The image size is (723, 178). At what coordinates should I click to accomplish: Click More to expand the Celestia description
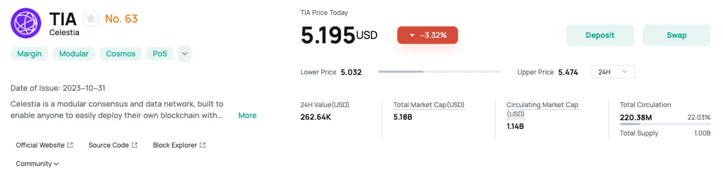coord(247,115)
